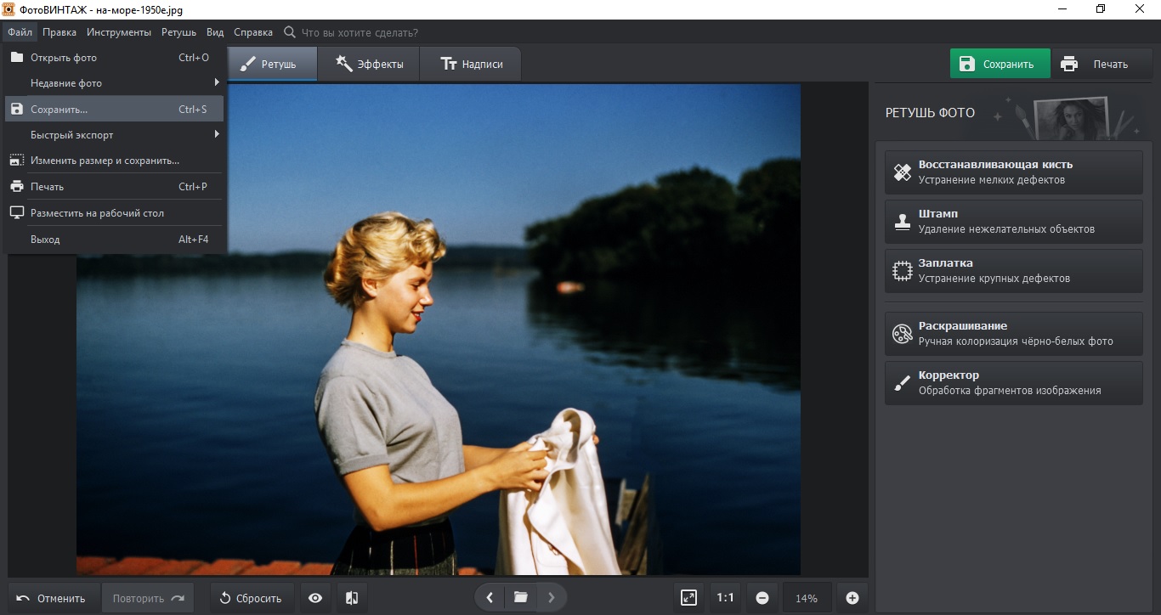Viewport: 1161px width, 615px height.
Task: Choose the Заплатка patch tool
Action: pos(1013,271)
